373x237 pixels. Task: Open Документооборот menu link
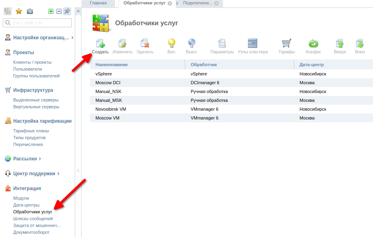point(31,232)
